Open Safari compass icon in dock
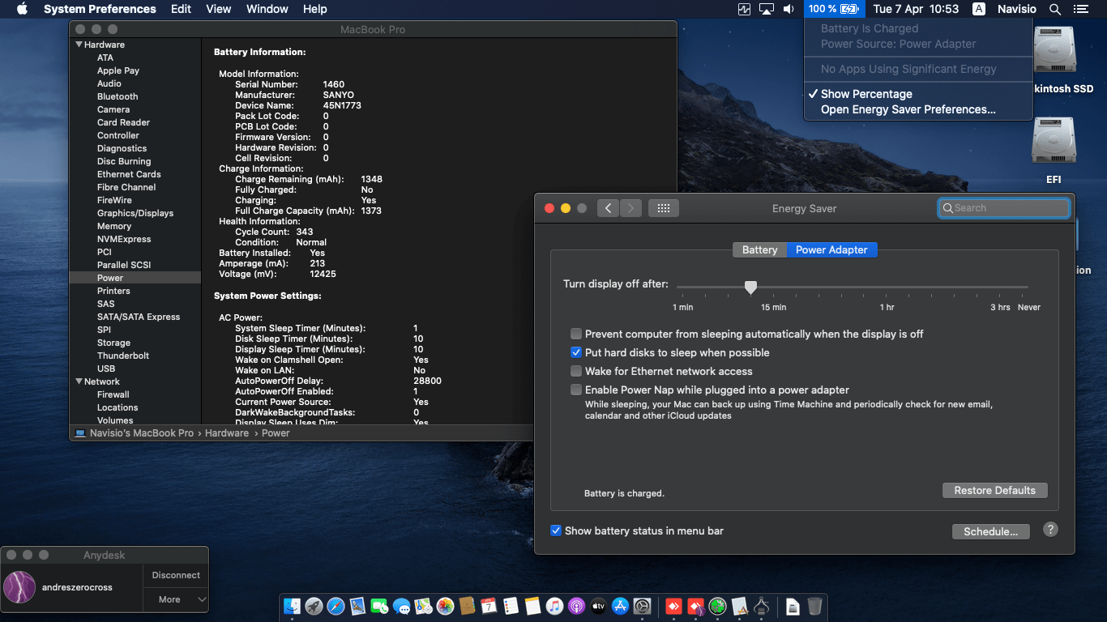The height and width of the screenshot is (622, 1107). (336, 606)
